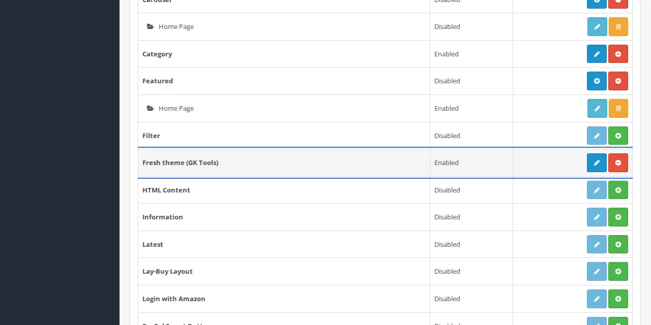Screen dimensions: 651x325
Task: Click the Disabled status in the Filter row
Action: click(x=447, y=136)
